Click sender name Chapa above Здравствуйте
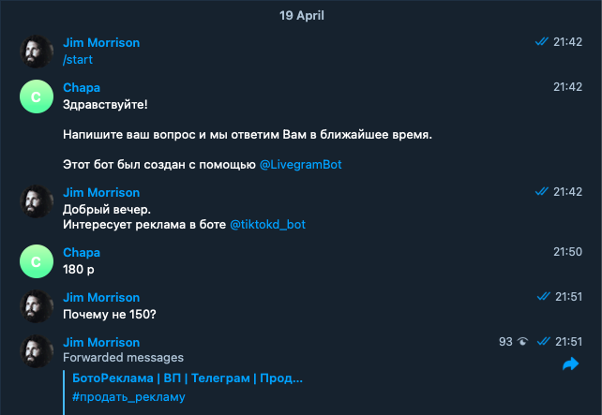The height and width of the screenshot is (415, 602). coord(81,87)
